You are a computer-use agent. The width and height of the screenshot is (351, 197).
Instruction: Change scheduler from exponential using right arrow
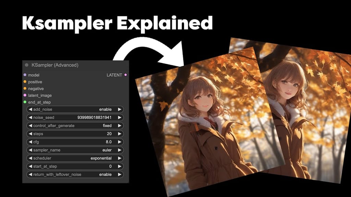pyautogui.click(x=119, y=158)
